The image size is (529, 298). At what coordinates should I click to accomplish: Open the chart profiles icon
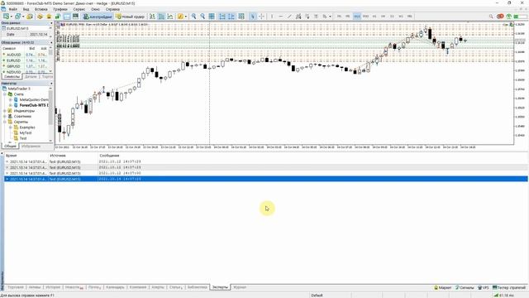click(x=17, y=17)
